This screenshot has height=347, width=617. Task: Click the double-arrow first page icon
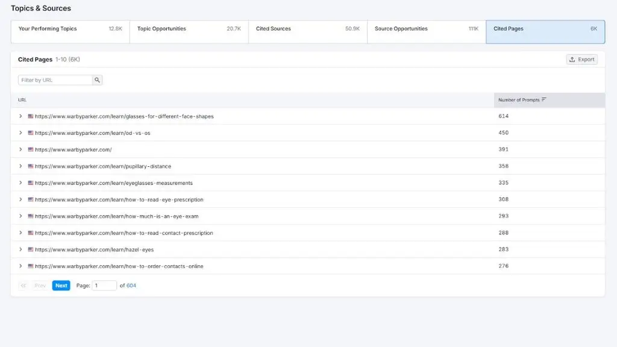click(23, 285)
